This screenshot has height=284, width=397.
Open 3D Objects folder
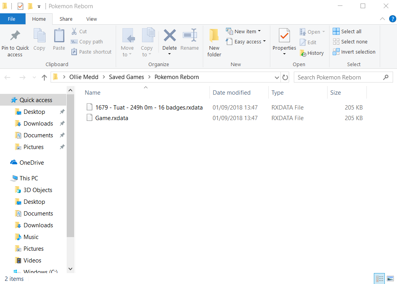pos(38,190)
